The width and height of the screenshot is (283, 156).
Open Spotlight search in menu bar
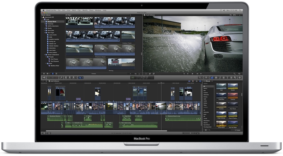(x=240, y=10)
